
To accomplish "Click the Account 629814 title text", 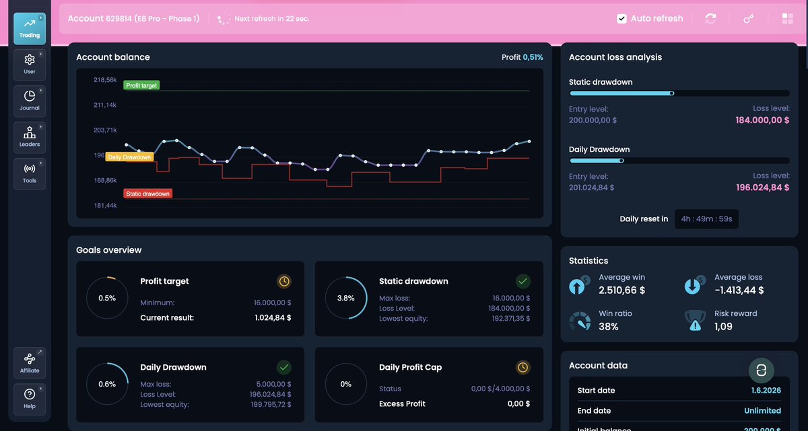I will click(x=134, y=19).
